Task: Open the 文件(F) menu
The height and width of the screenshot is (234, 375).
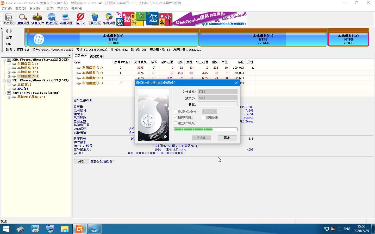Action: [x=7, y=9]
